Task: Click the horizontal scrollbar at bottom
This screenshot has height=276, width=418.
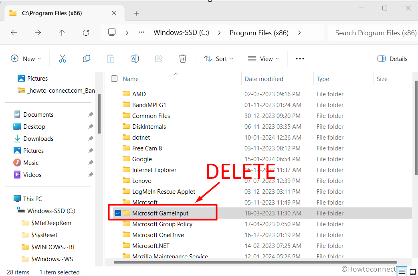Action: click(x=255, y=262)
